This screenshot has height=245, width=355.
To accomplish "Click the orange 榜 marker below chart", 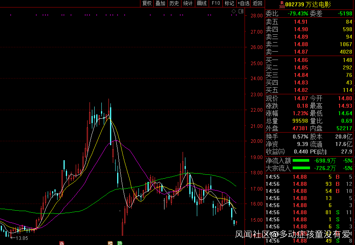I will 110,243.
